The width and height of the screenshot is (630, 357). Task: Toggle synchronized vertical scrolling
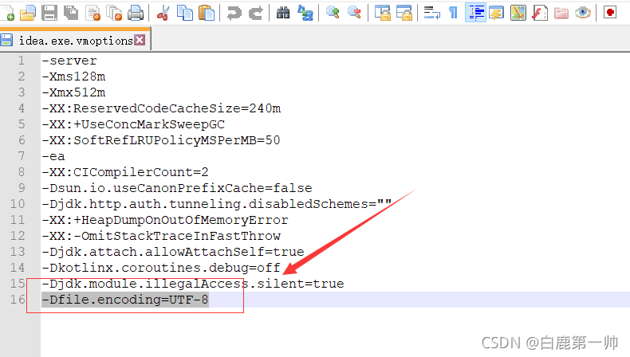383,13
